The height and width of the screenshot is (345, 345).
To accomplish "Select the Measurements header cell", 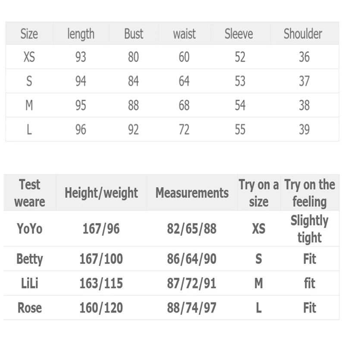I will tap(192, 193).
